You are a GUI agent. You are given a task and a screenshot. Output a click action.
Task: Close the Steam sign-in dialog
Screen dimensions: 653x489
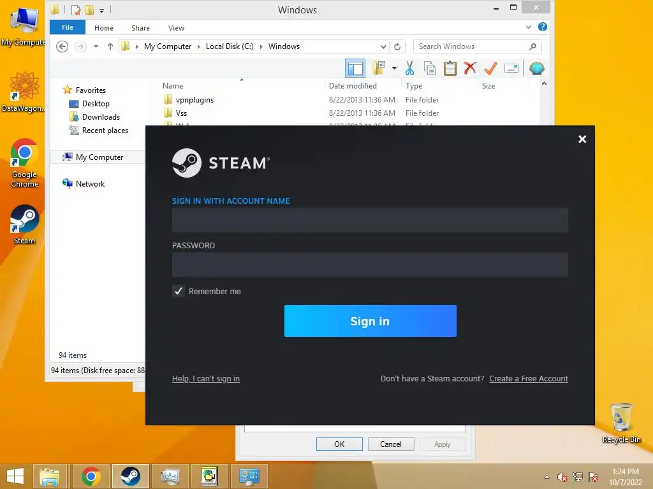[x=582, y=139]
